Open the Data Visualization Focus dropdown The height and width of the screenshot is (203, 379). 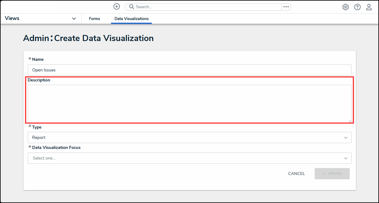189,158
